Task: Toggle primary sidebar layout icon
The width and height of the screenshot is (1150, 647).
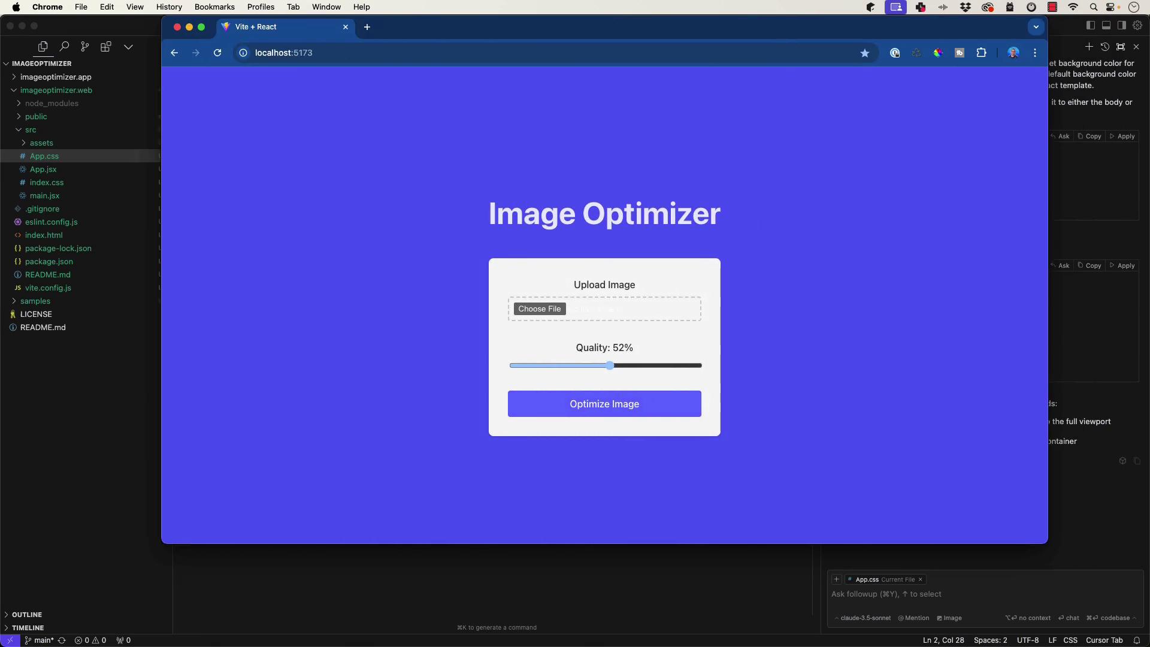Action: tap(1091, 25)
